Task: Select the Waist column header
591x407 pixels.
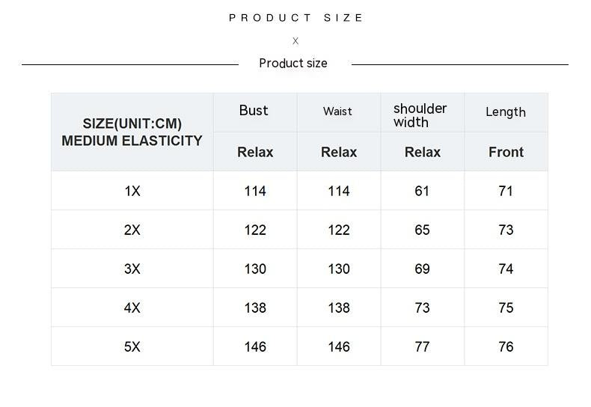Action: 337,111
